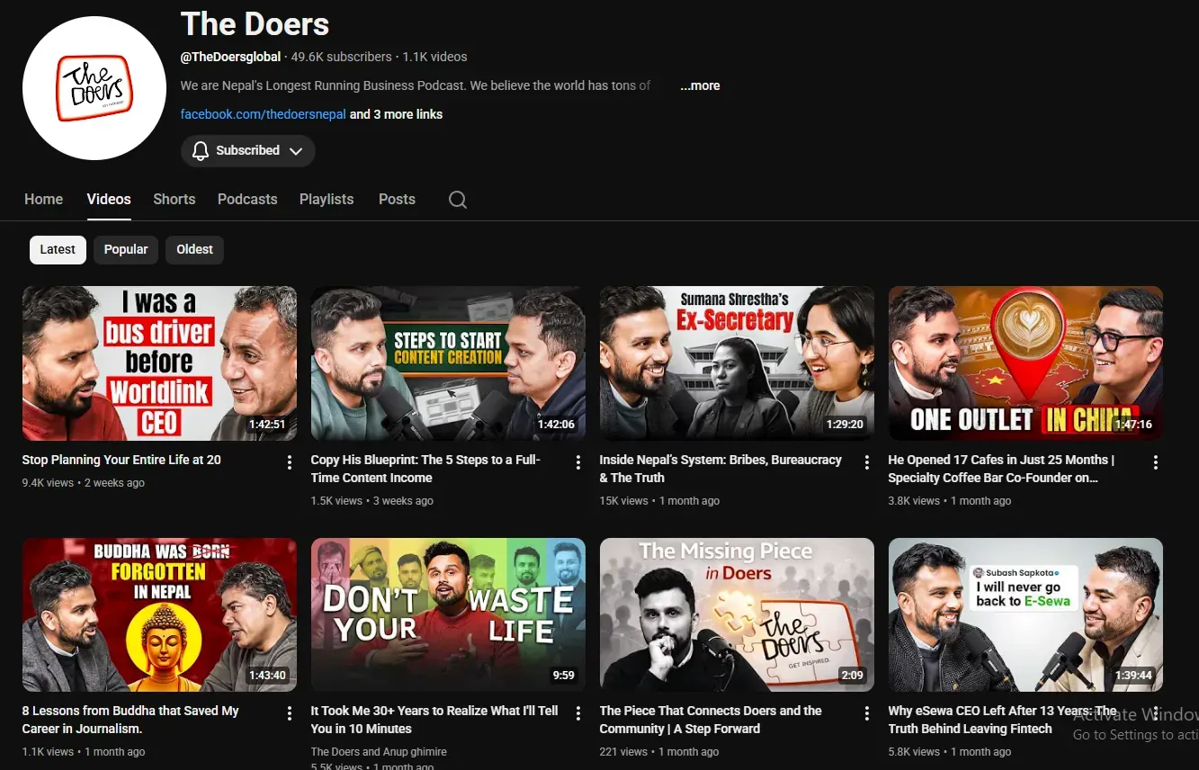View the Posts tab
The image size is (1199, 770).
click(397, 199)
